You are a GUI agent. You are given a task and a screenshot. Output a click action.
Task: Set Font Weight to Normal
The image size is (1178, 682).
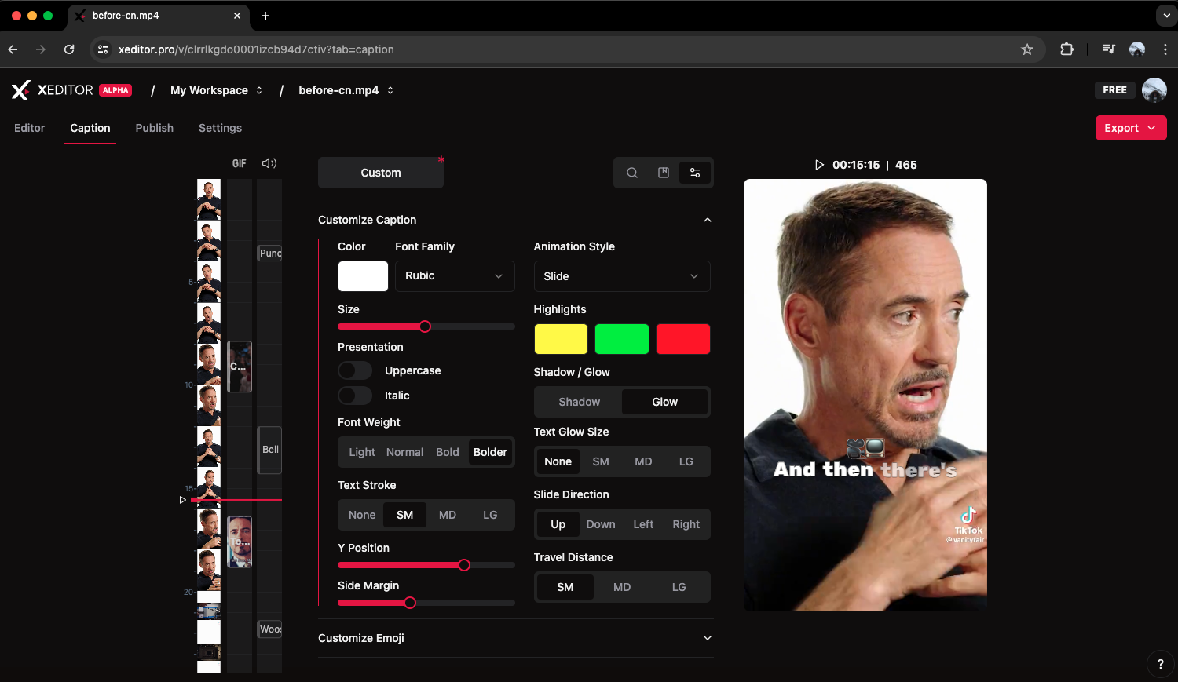404,452
